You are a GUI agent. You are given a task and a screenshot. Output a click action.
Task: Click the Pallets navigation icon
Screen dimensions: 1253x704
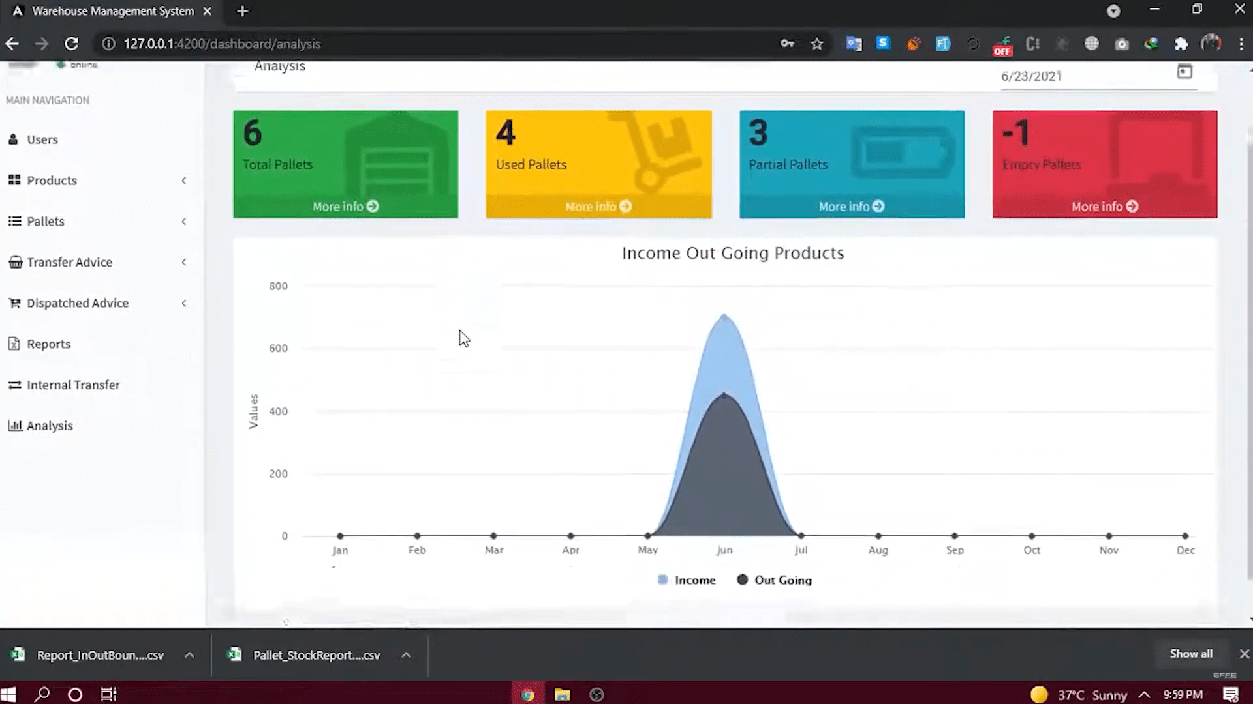[x=14, y=221]
